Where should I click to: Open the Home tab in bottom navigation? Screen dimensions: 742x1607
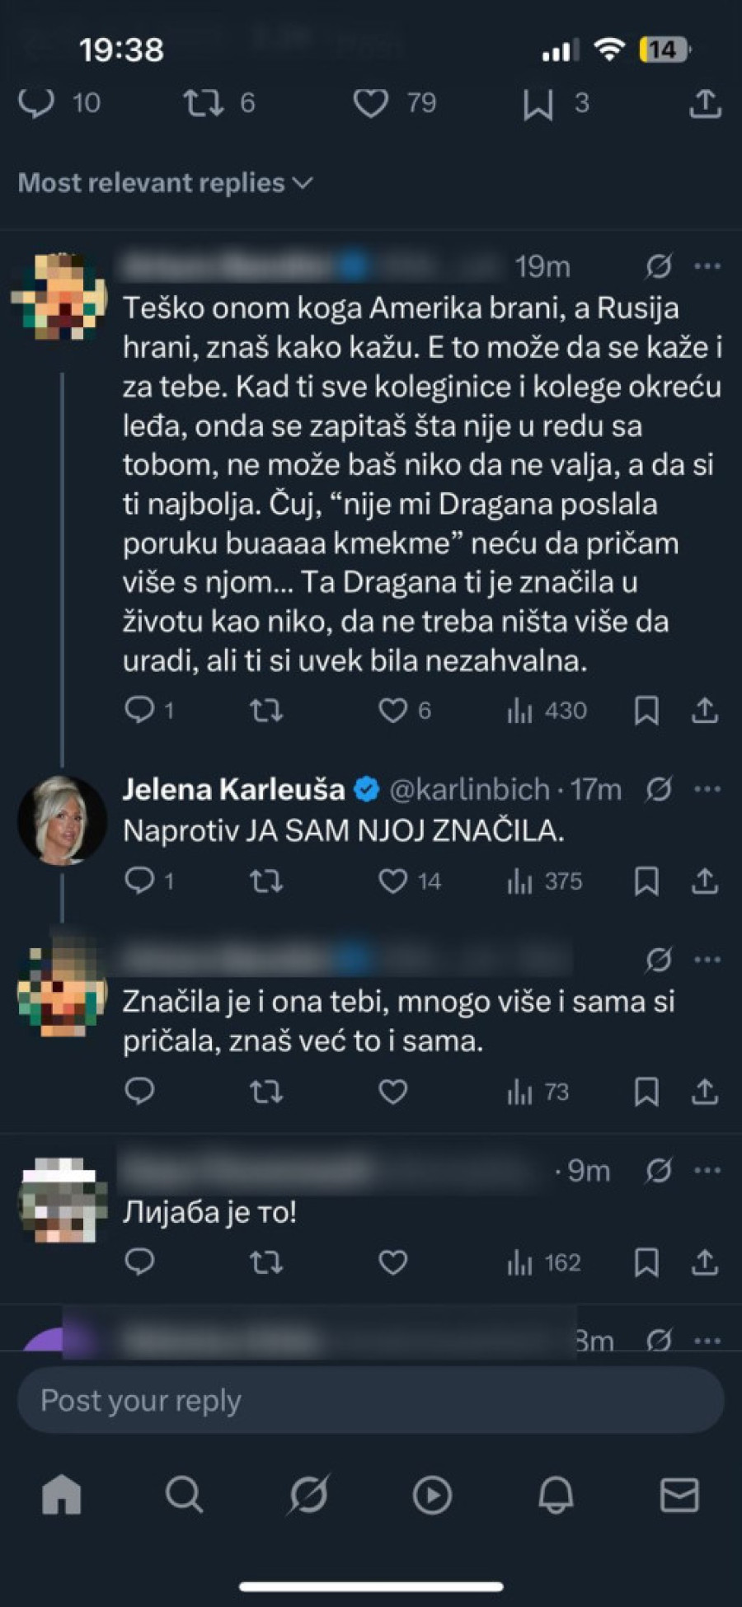62,1494
